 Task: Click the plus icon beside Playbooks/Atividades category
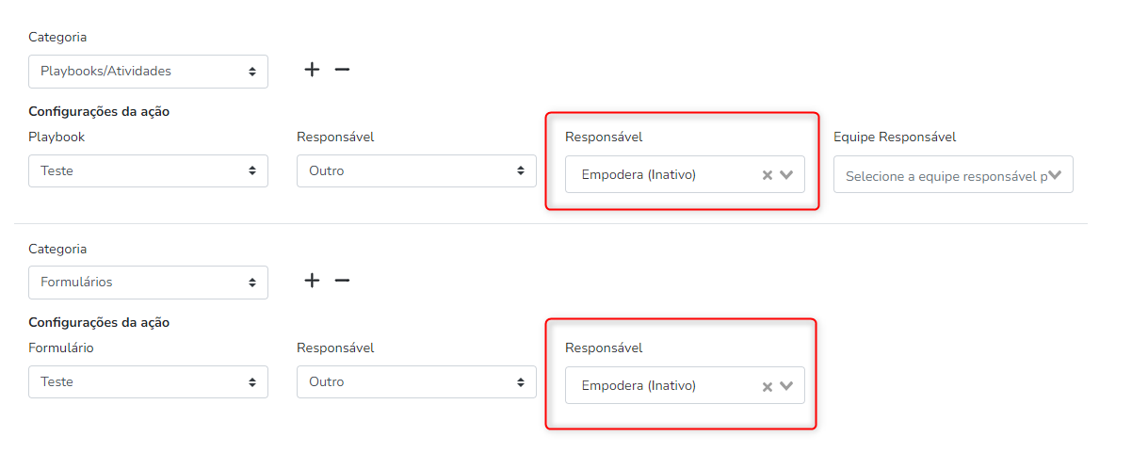click(312, 70)
